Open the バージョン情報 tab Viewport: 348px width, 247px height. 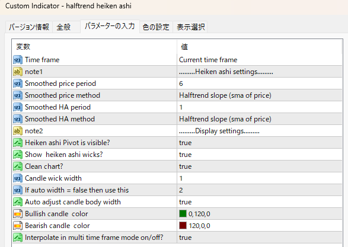(29, 27)
